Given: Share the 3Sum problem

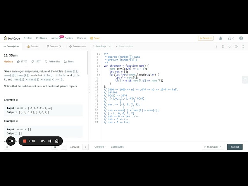Looking at the screenshot, I should pyautogui.click(x=69, y=62).
